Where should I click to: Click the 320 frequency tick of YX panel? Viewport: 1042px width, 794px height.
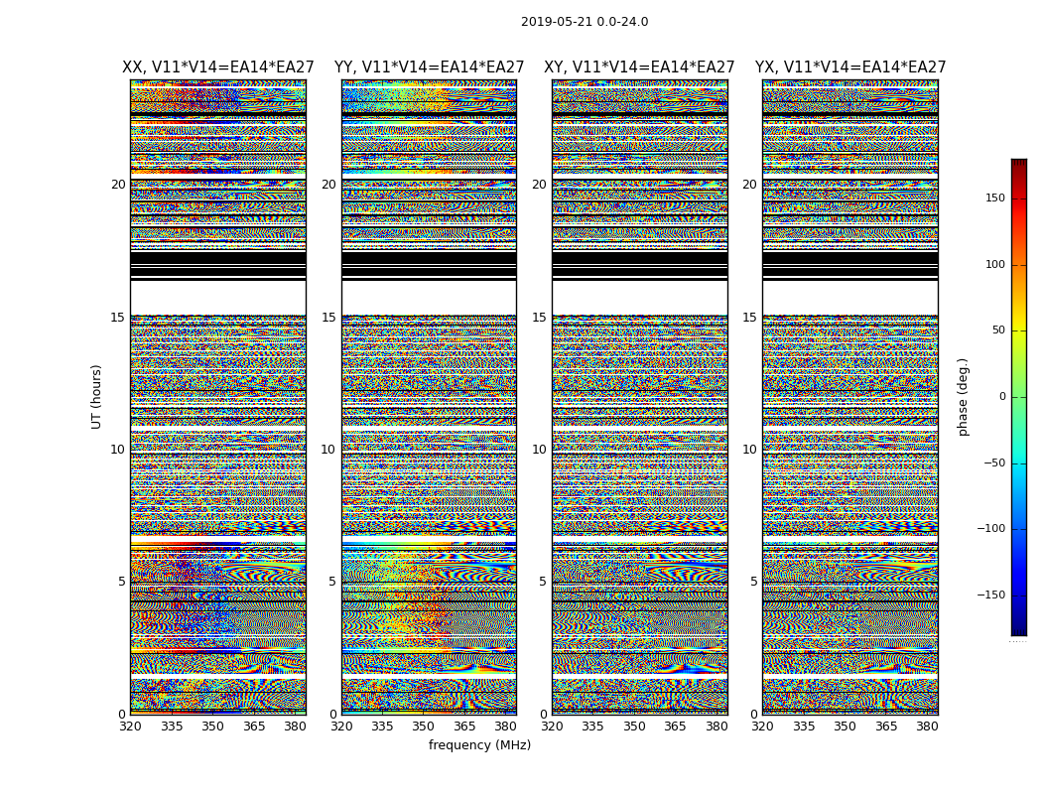click(763, 727)
